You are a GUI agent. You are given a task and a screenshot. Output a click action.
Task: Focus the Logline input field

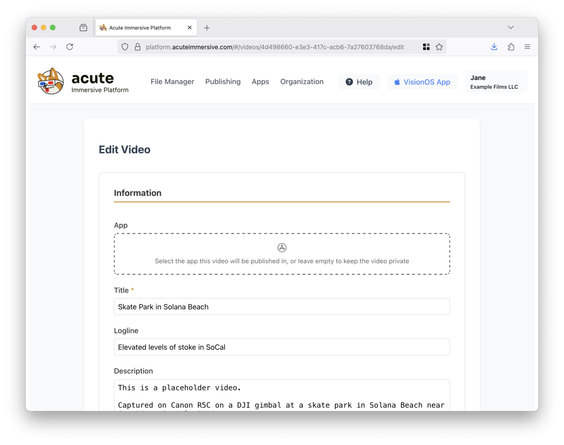tap(282, 347)
